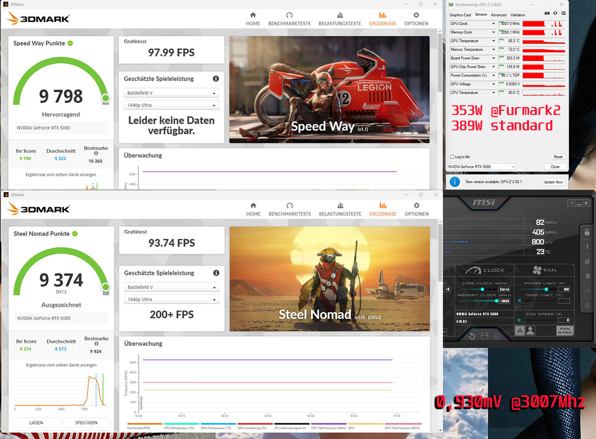
Task: Click Reset button in GPU-Z
Action: (x=558, y=156)
